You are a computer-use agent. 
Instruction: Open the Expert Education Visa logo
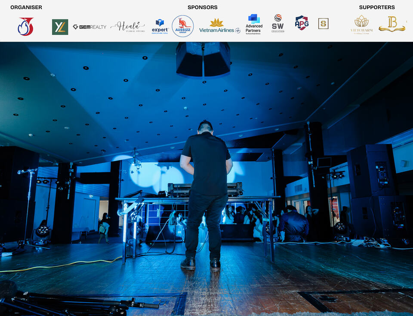[160, 27]
